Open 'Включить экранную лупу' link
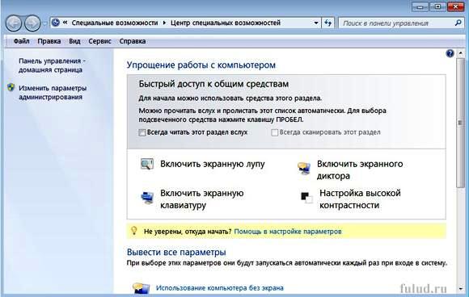The image size is (469, 297). click(x=213, y=164)
